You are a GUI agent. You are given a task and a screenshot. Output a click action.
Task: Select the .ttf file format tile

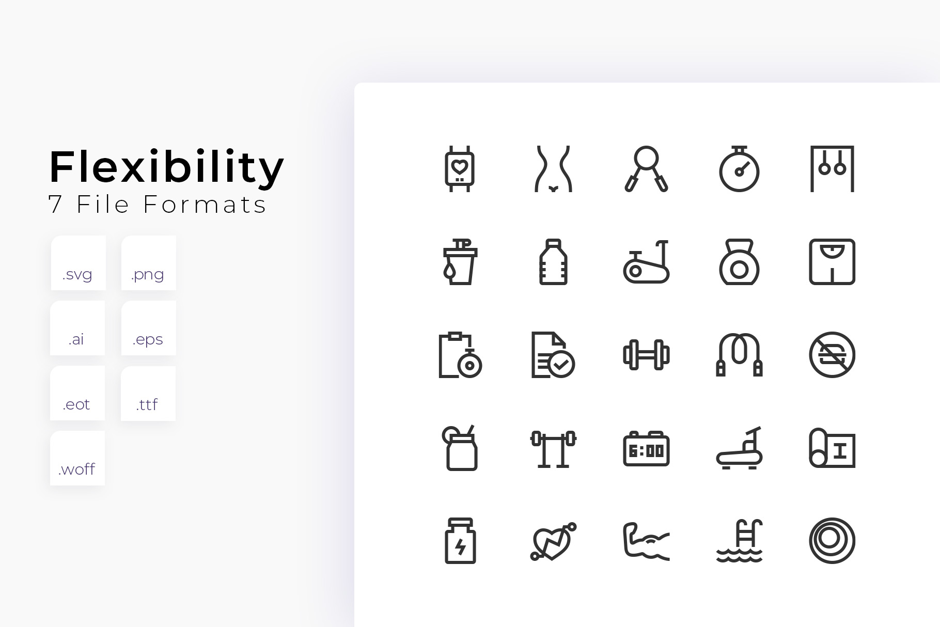[148, 393]
